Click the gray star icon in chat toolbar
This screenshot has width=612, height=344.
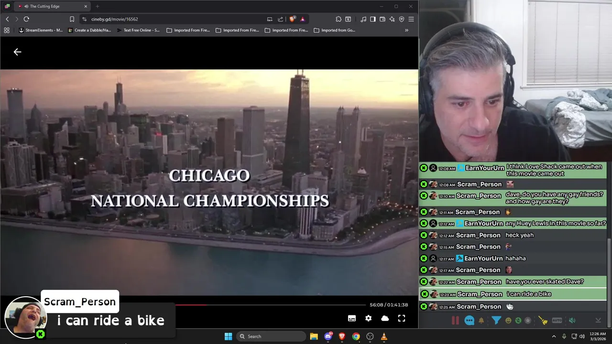coord(528,321)
